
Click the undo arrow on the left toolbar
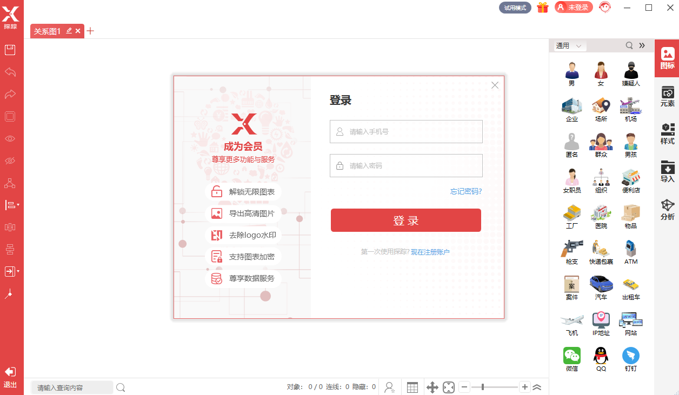[11, 72]
